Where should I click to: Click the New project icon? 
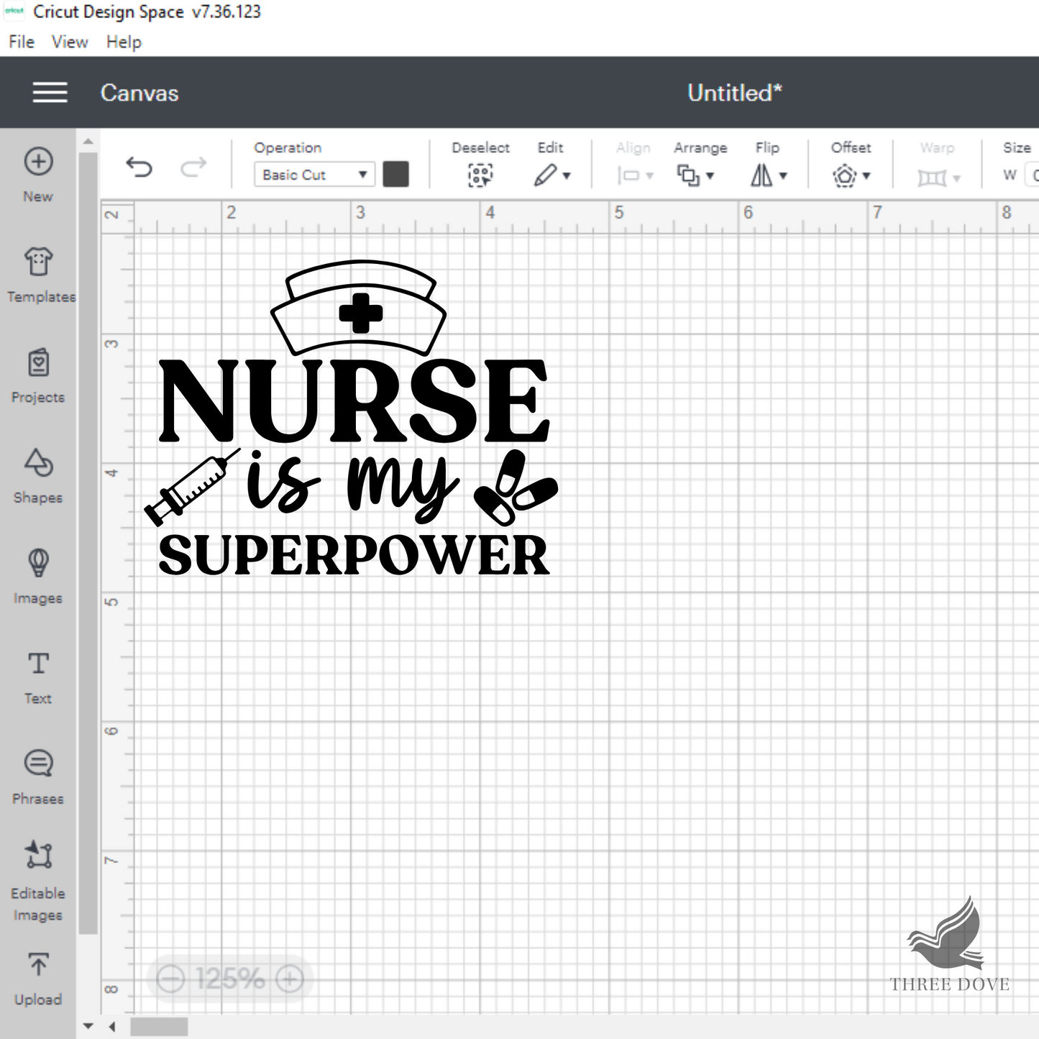pos(38,162)
